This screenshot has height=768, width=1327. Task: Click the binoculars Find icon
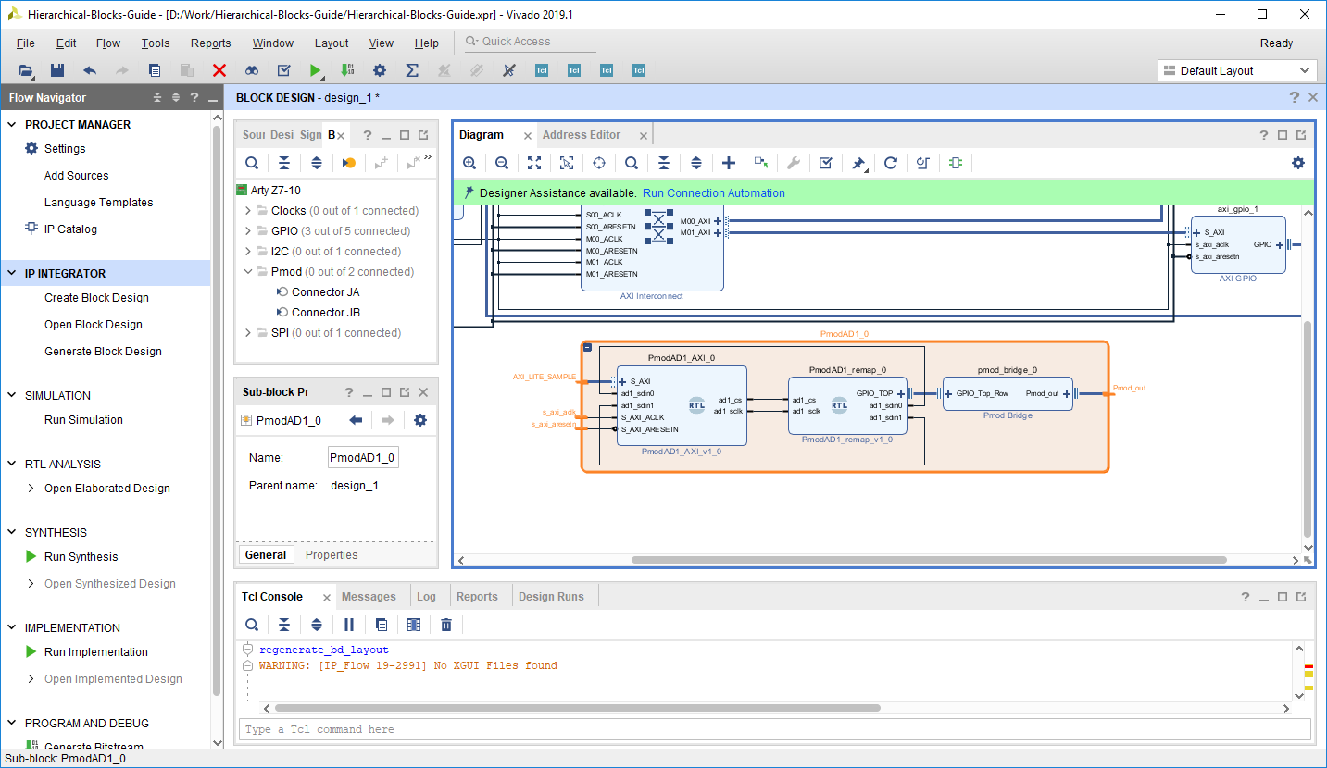point(252,70)
